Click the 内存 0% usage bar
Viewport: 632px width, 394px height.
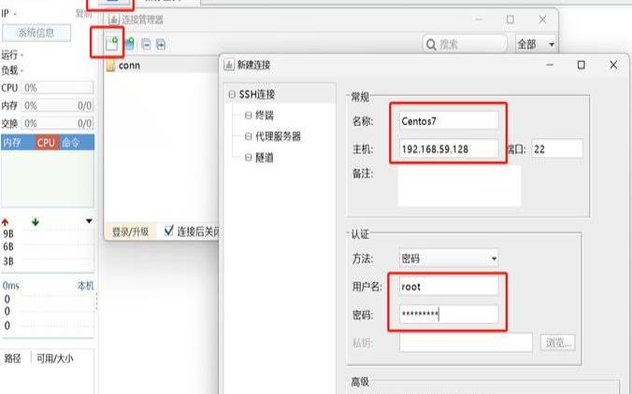[57, 106]
